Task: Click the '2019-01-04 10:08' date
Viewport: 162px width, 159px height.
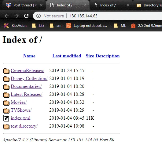Action: tap(67, 126)
